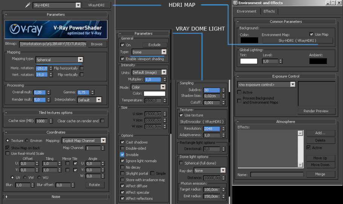Click the Multiplier value field
Screen dimensions: 343x204
[153, 79]
